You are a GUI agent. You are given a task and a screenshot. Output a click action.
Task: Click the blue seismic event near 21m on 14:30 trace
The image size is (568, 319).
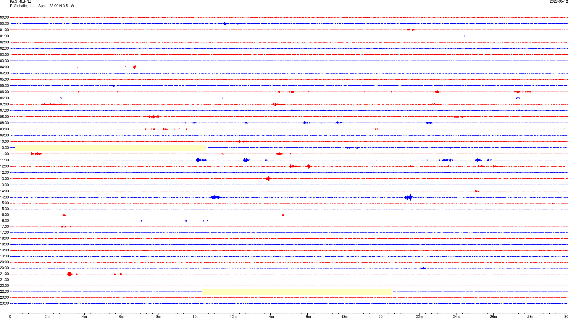[x=409, y=197]
